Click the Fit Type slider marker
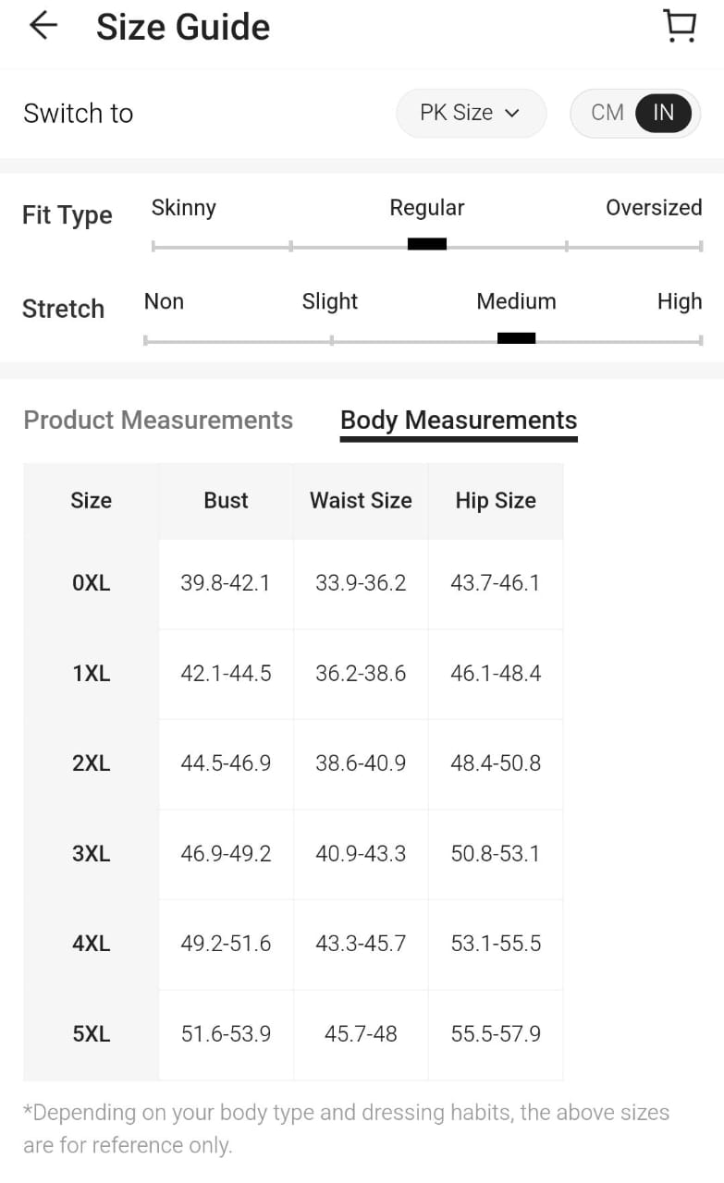724x1183 pixels. [427, 244]
